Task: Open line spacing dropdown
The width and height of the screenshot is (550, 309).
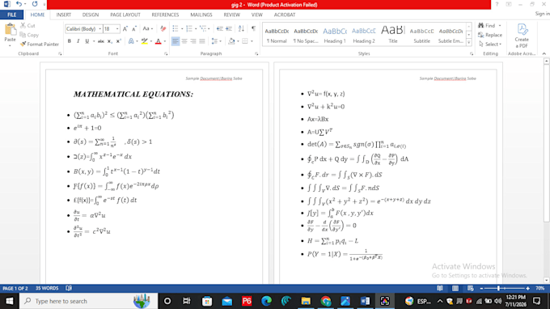Action: pyautogui.click(x=217, y=41)
